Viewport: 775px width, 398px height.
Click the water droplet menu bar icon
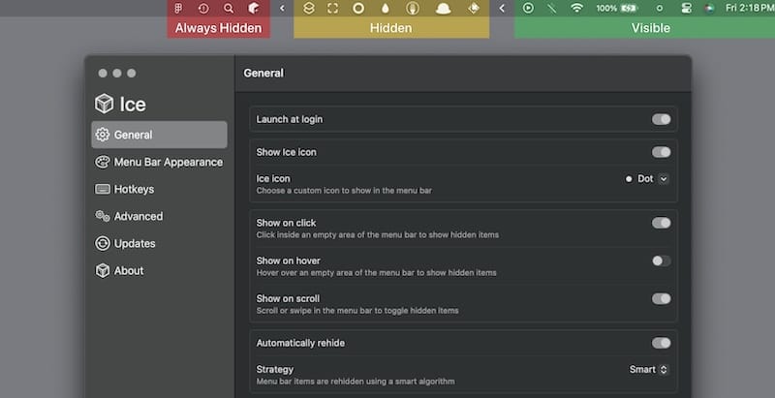click(385, 8)
